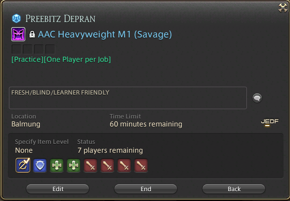
Task: Open the AAC Heavyweight M1 (Savage) title link
Action: 105,34
